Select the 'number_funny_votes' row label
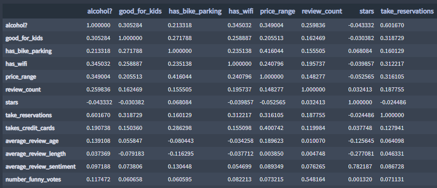The width and height of the screenshot is (437, 188). click(x=33, y=179)
